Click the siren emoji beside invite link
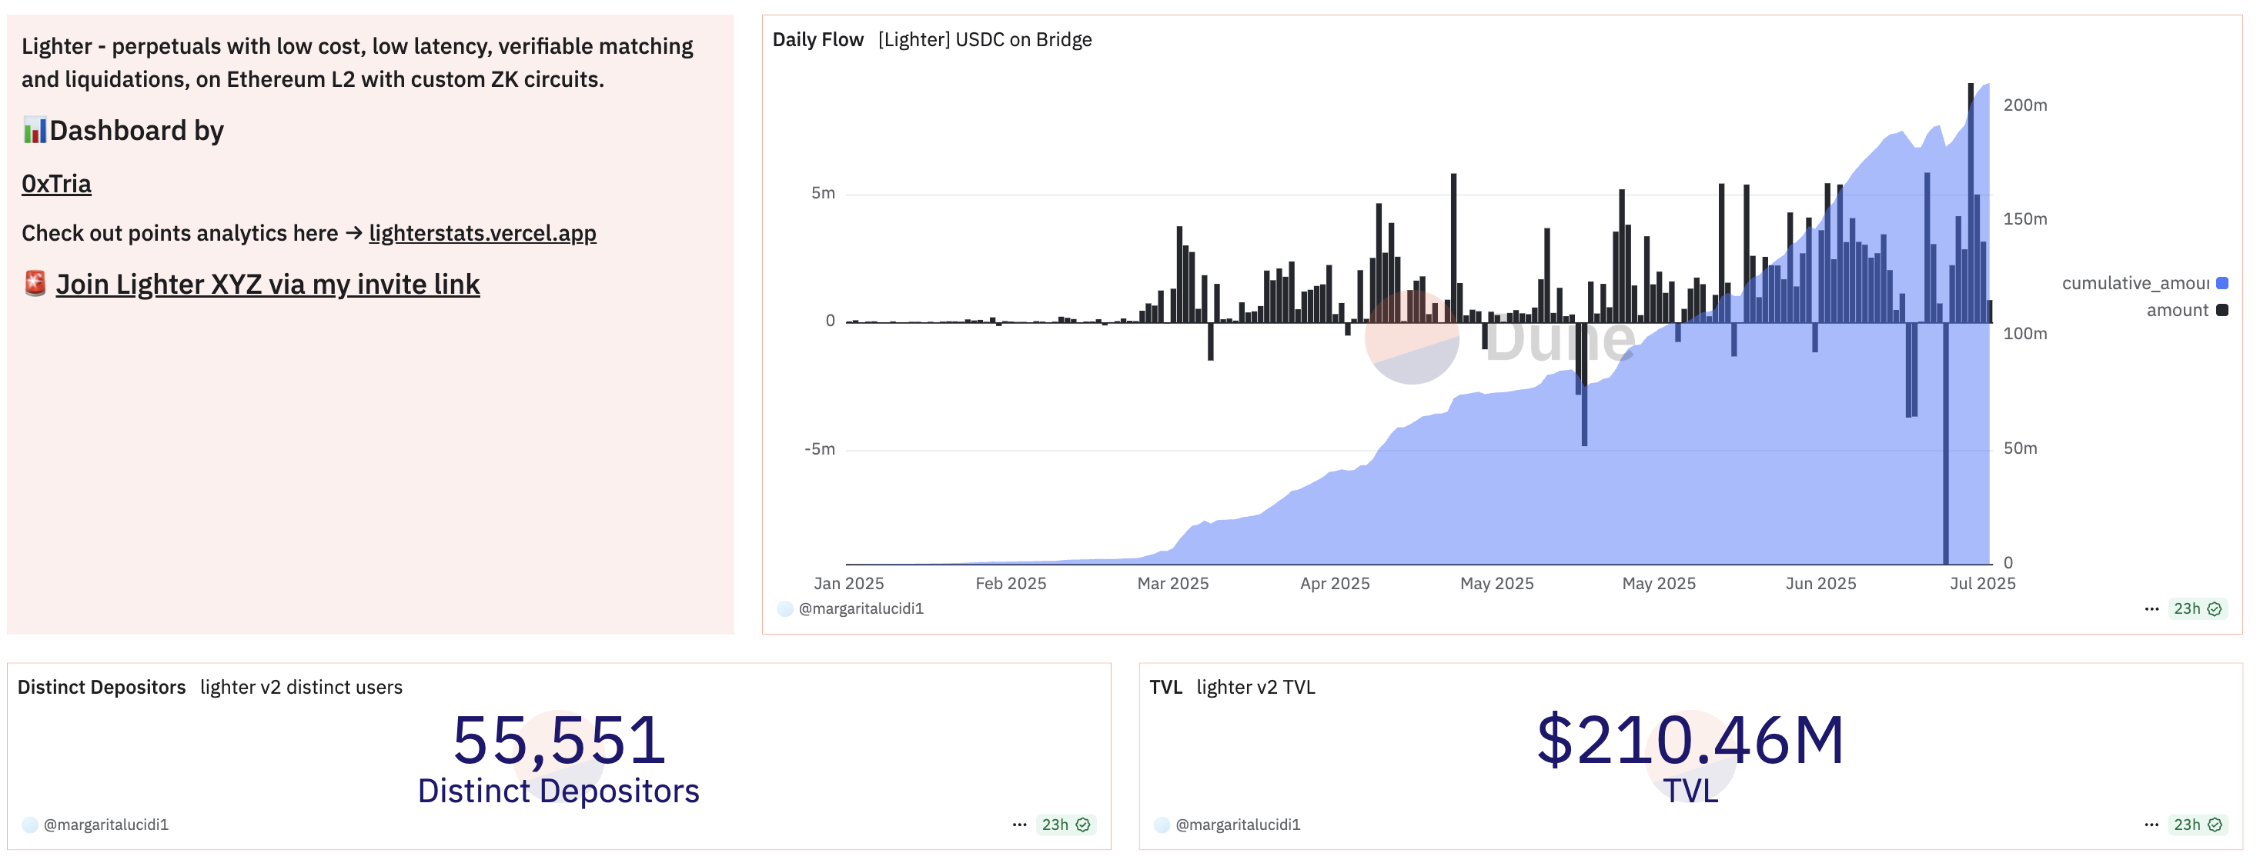2260x863 pixels. pyautogui.click(x=35, y=283)
